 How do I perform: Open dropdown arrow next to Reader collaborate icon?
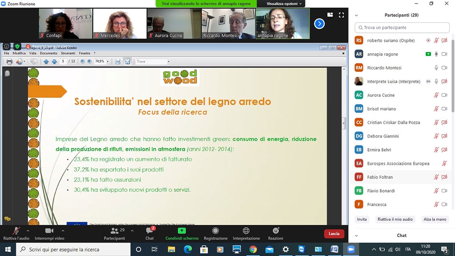(x=24, y=61)
